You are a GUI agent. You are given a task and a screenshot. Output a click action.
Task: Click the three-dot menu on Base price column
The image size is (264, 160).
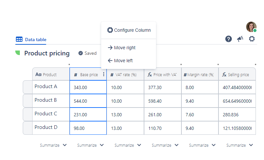coord(104,74)
